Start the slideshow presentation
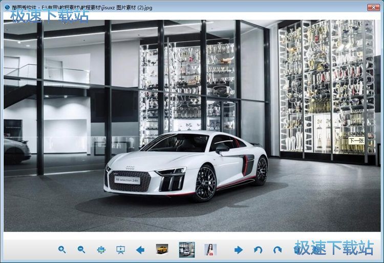The width and height of the screenshot is (384, 263). point(120,250)
